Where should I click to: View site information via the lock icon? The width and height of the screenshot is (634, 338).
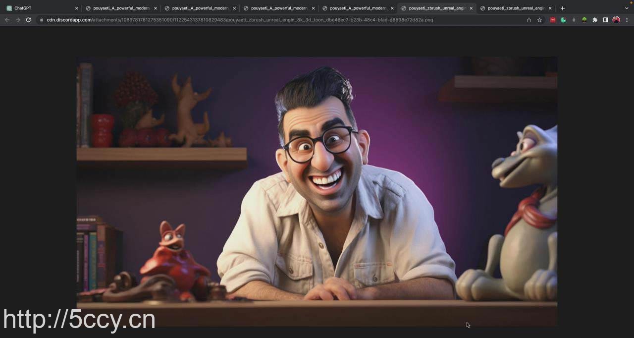42,20
